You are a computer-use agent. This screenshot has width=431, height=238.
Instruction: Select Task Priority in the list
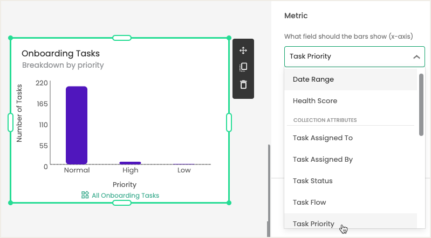click(351, 222)
